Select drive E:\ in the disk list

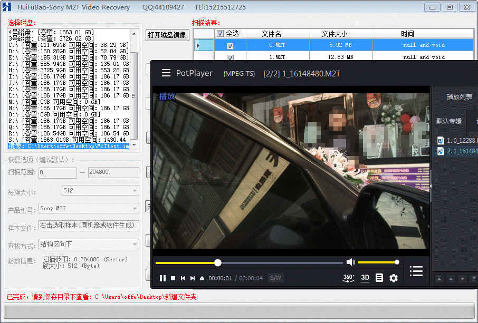click(69, 57)
